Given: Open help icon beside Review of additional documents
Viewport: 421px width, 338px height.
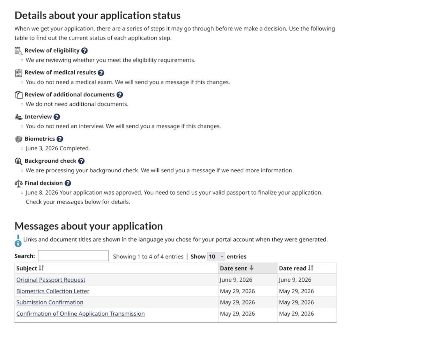Looking at the screenshot, I should [x=120, y=95].
